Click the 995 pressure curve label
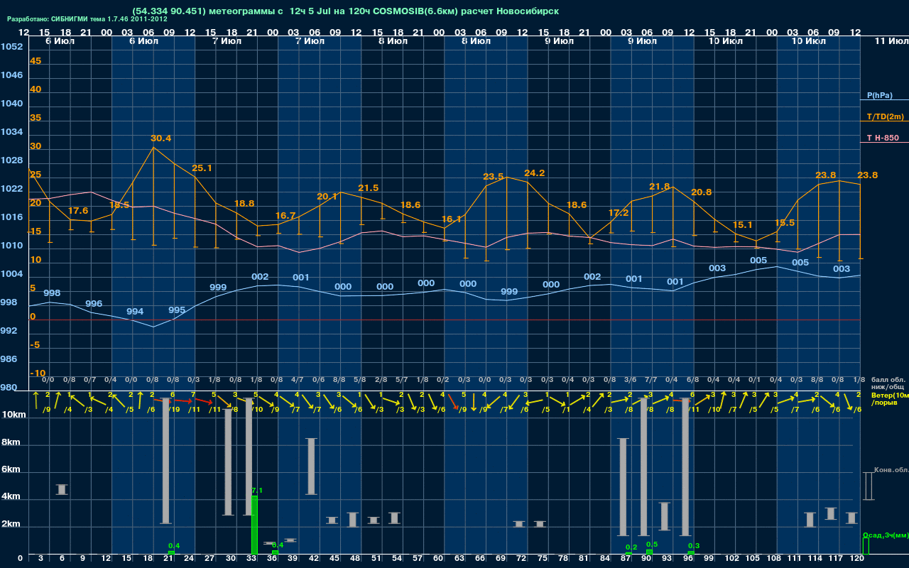Image resolution: width=909 pixels, height=568 pixels. click(x=177, y=310)
